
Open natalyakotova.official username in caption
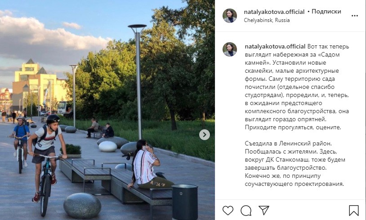click(x=275, y=46)
